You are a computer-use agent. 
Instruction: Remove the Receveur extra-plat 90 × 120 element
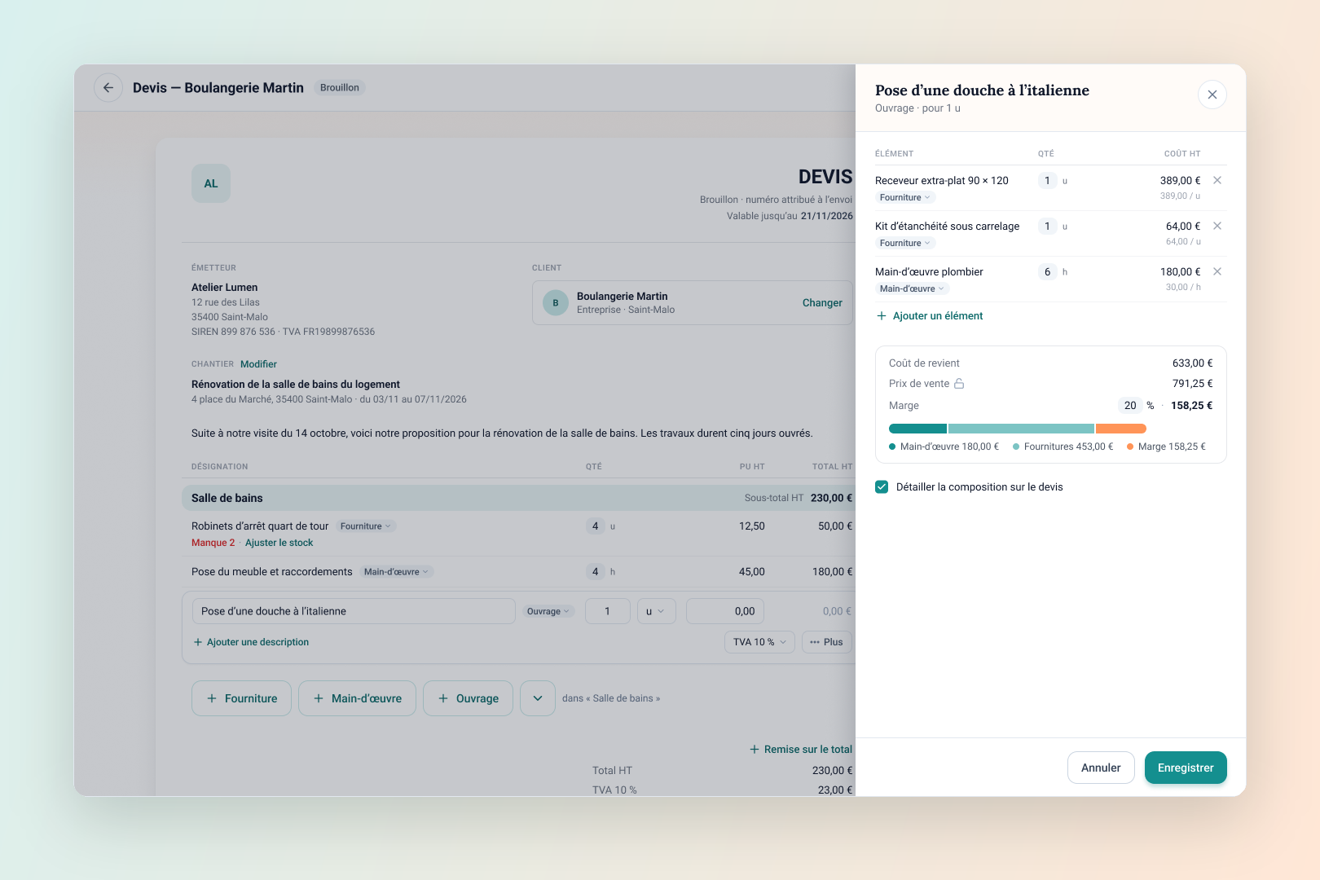pos(1217,180)
